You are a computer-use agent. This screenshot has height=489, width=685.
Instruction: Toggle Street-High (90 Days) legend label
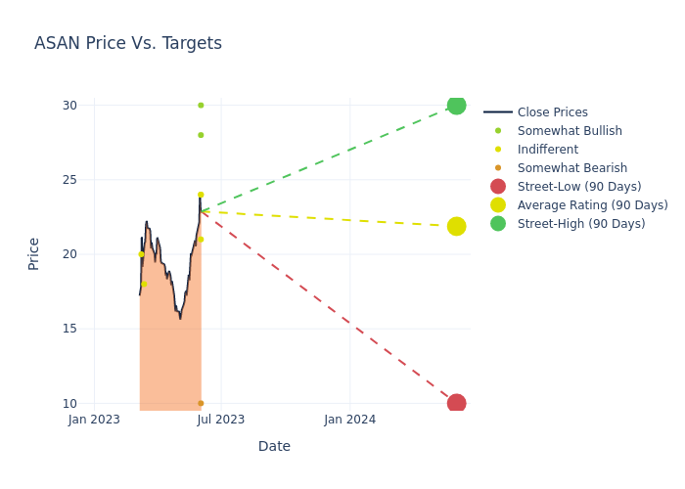[581, 224]
